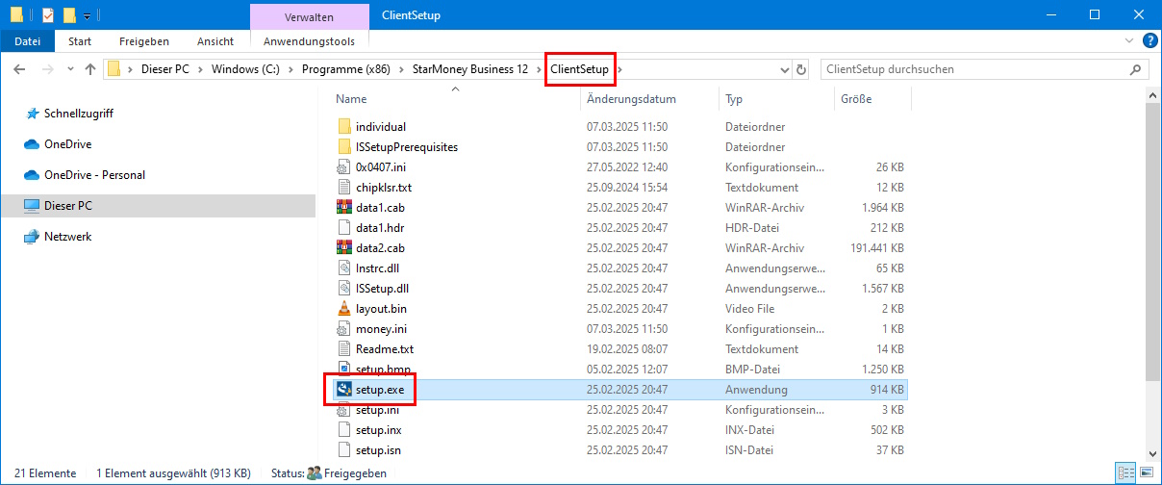
Task: Click the Readme.txt document icon
Action: pyautogui.click(x=345, y=349)
